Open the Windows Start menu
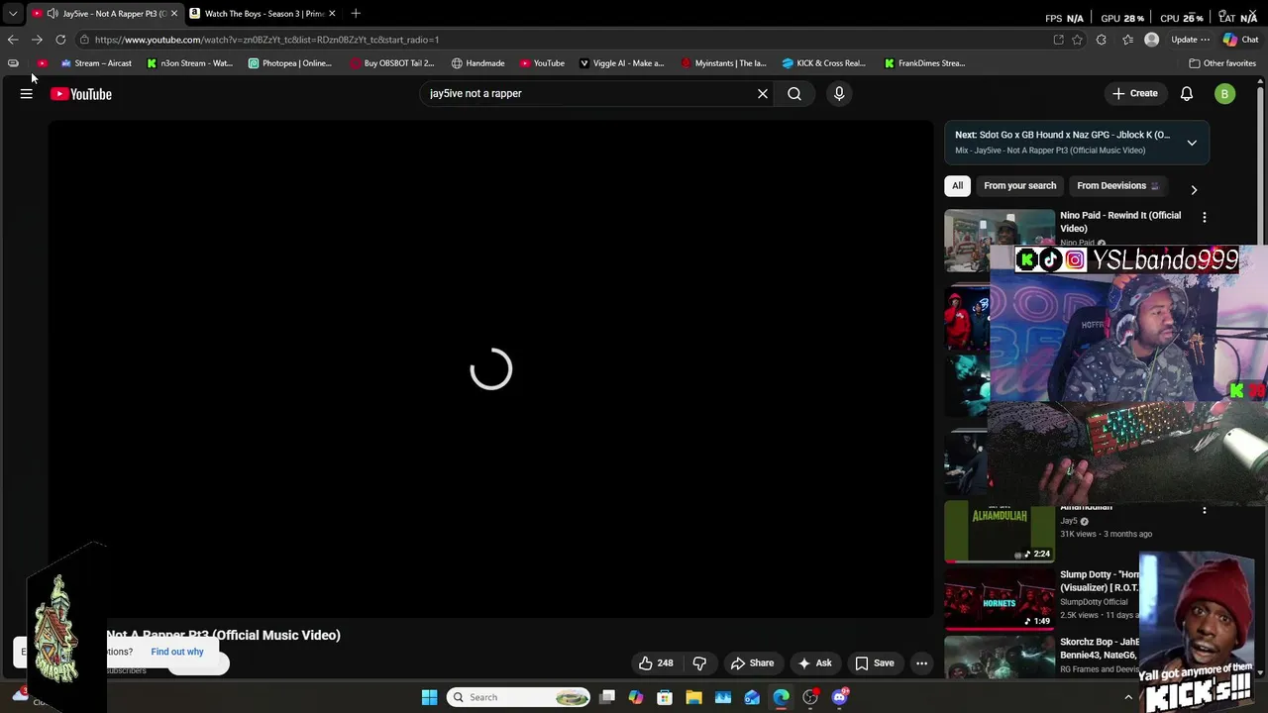 [x=429, y=697]
